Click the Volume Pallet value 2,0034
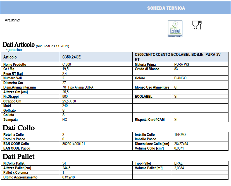Image resolution: width=231 pixels, height=186 pixels. tap(179, 168)
